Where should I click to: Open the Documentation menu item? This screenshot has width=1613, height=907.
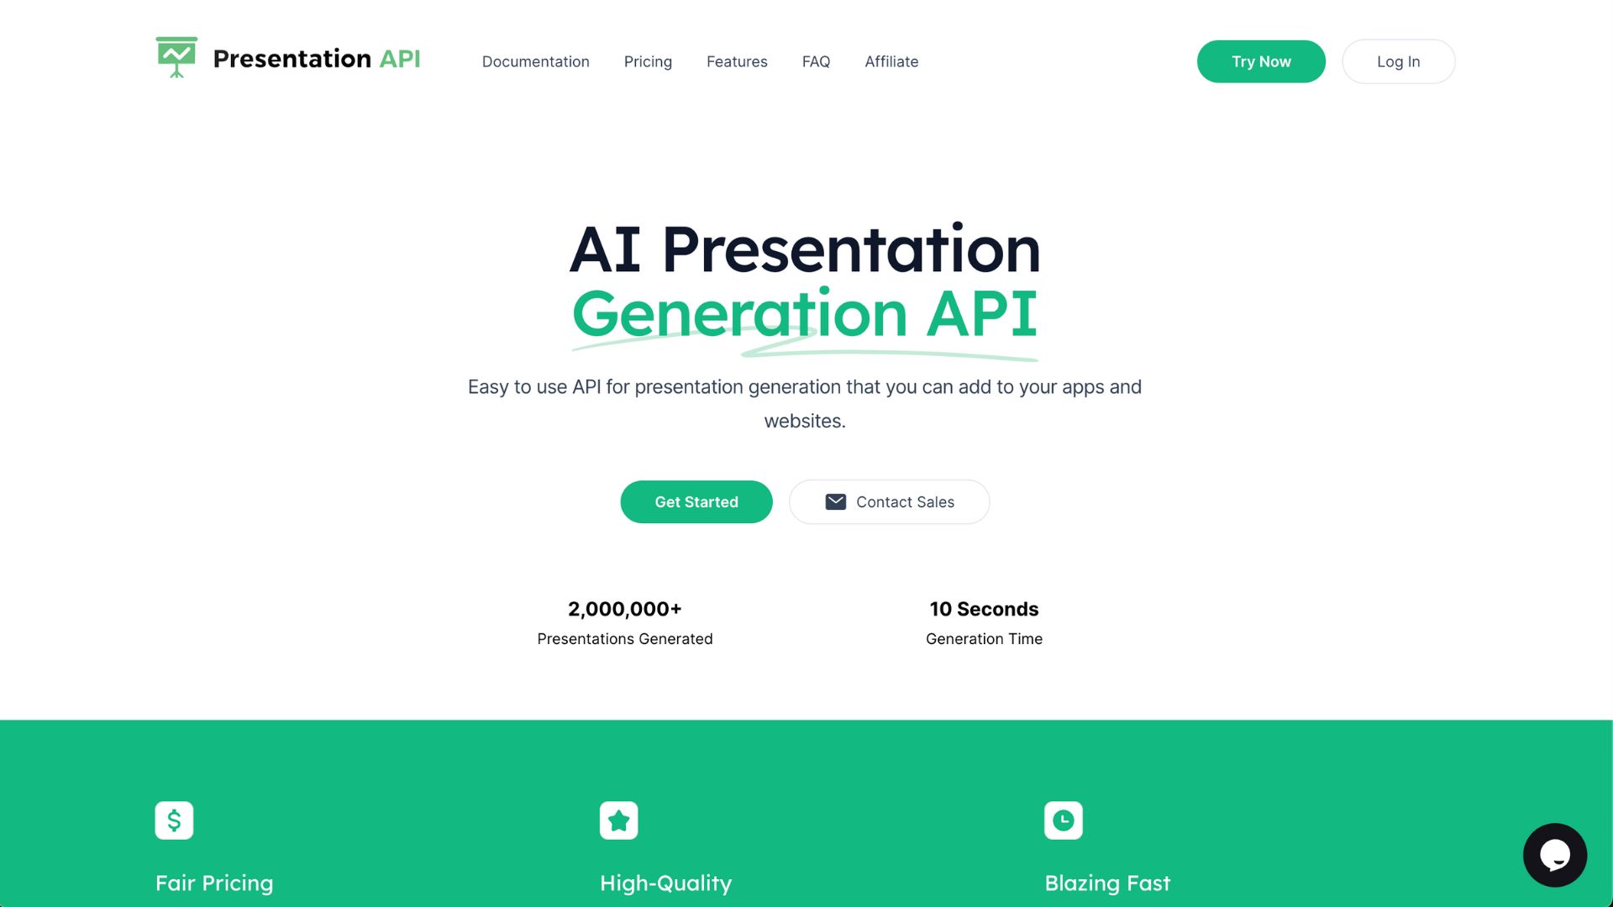[535, 61]
